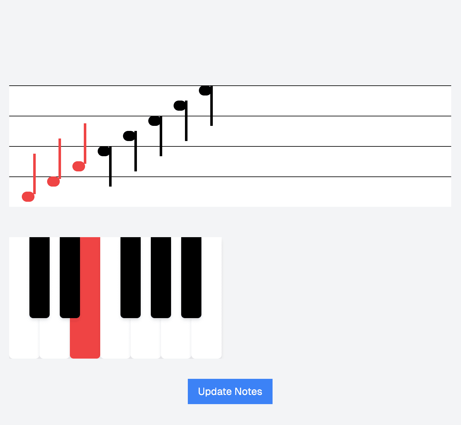Play the sixth white piano key

pos(176,338)
